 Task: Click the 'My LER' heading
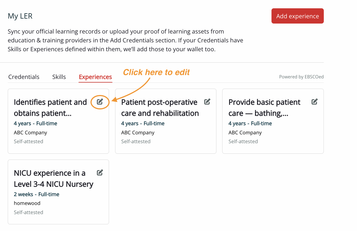[x=20, y=16]
